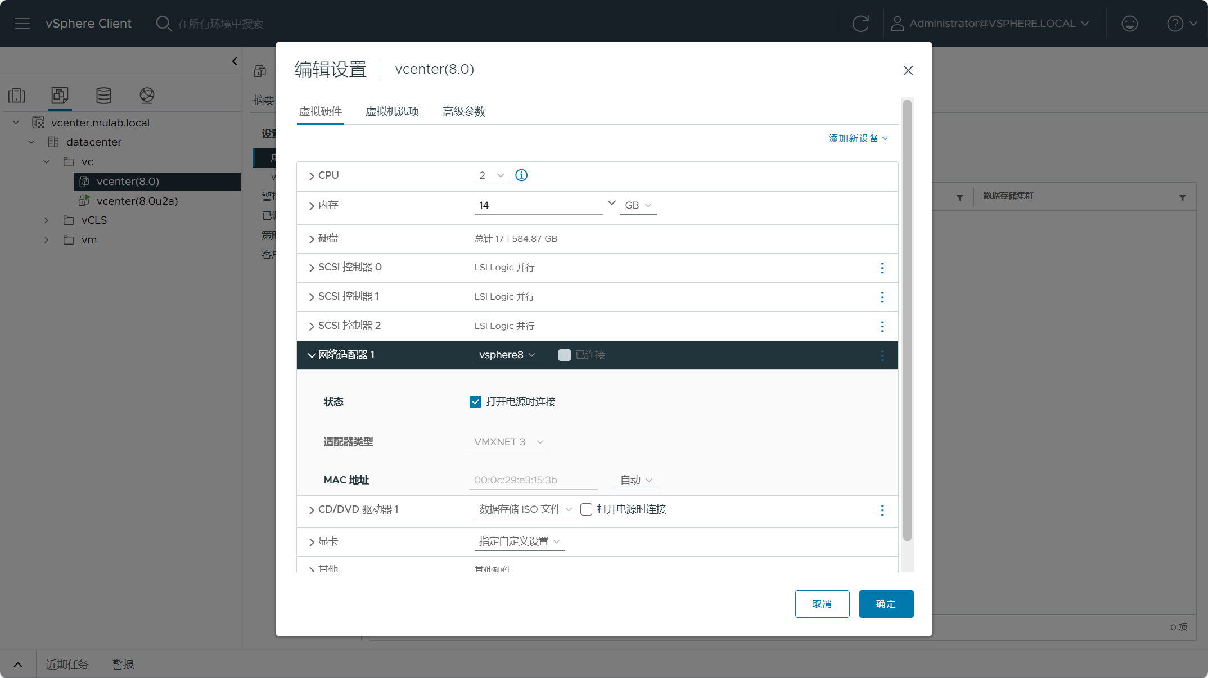
Task: Click the global search input field
Action: pos(220,24)
